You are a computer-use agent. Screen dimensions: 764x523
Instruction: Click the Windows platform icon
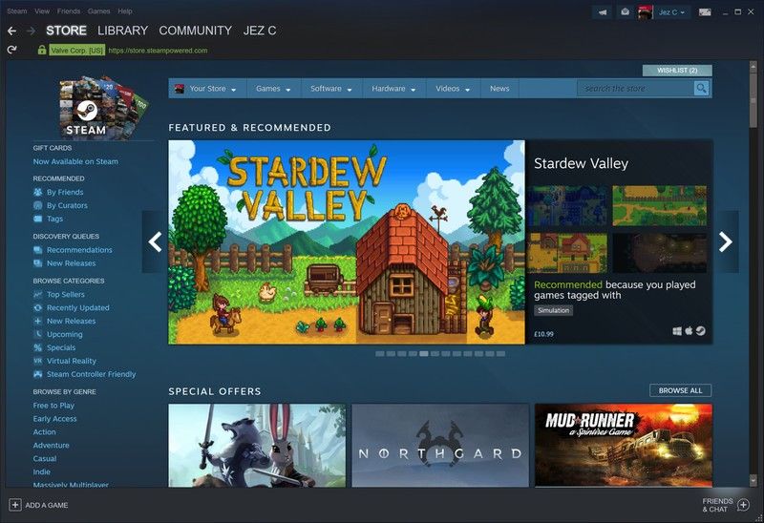677,331
